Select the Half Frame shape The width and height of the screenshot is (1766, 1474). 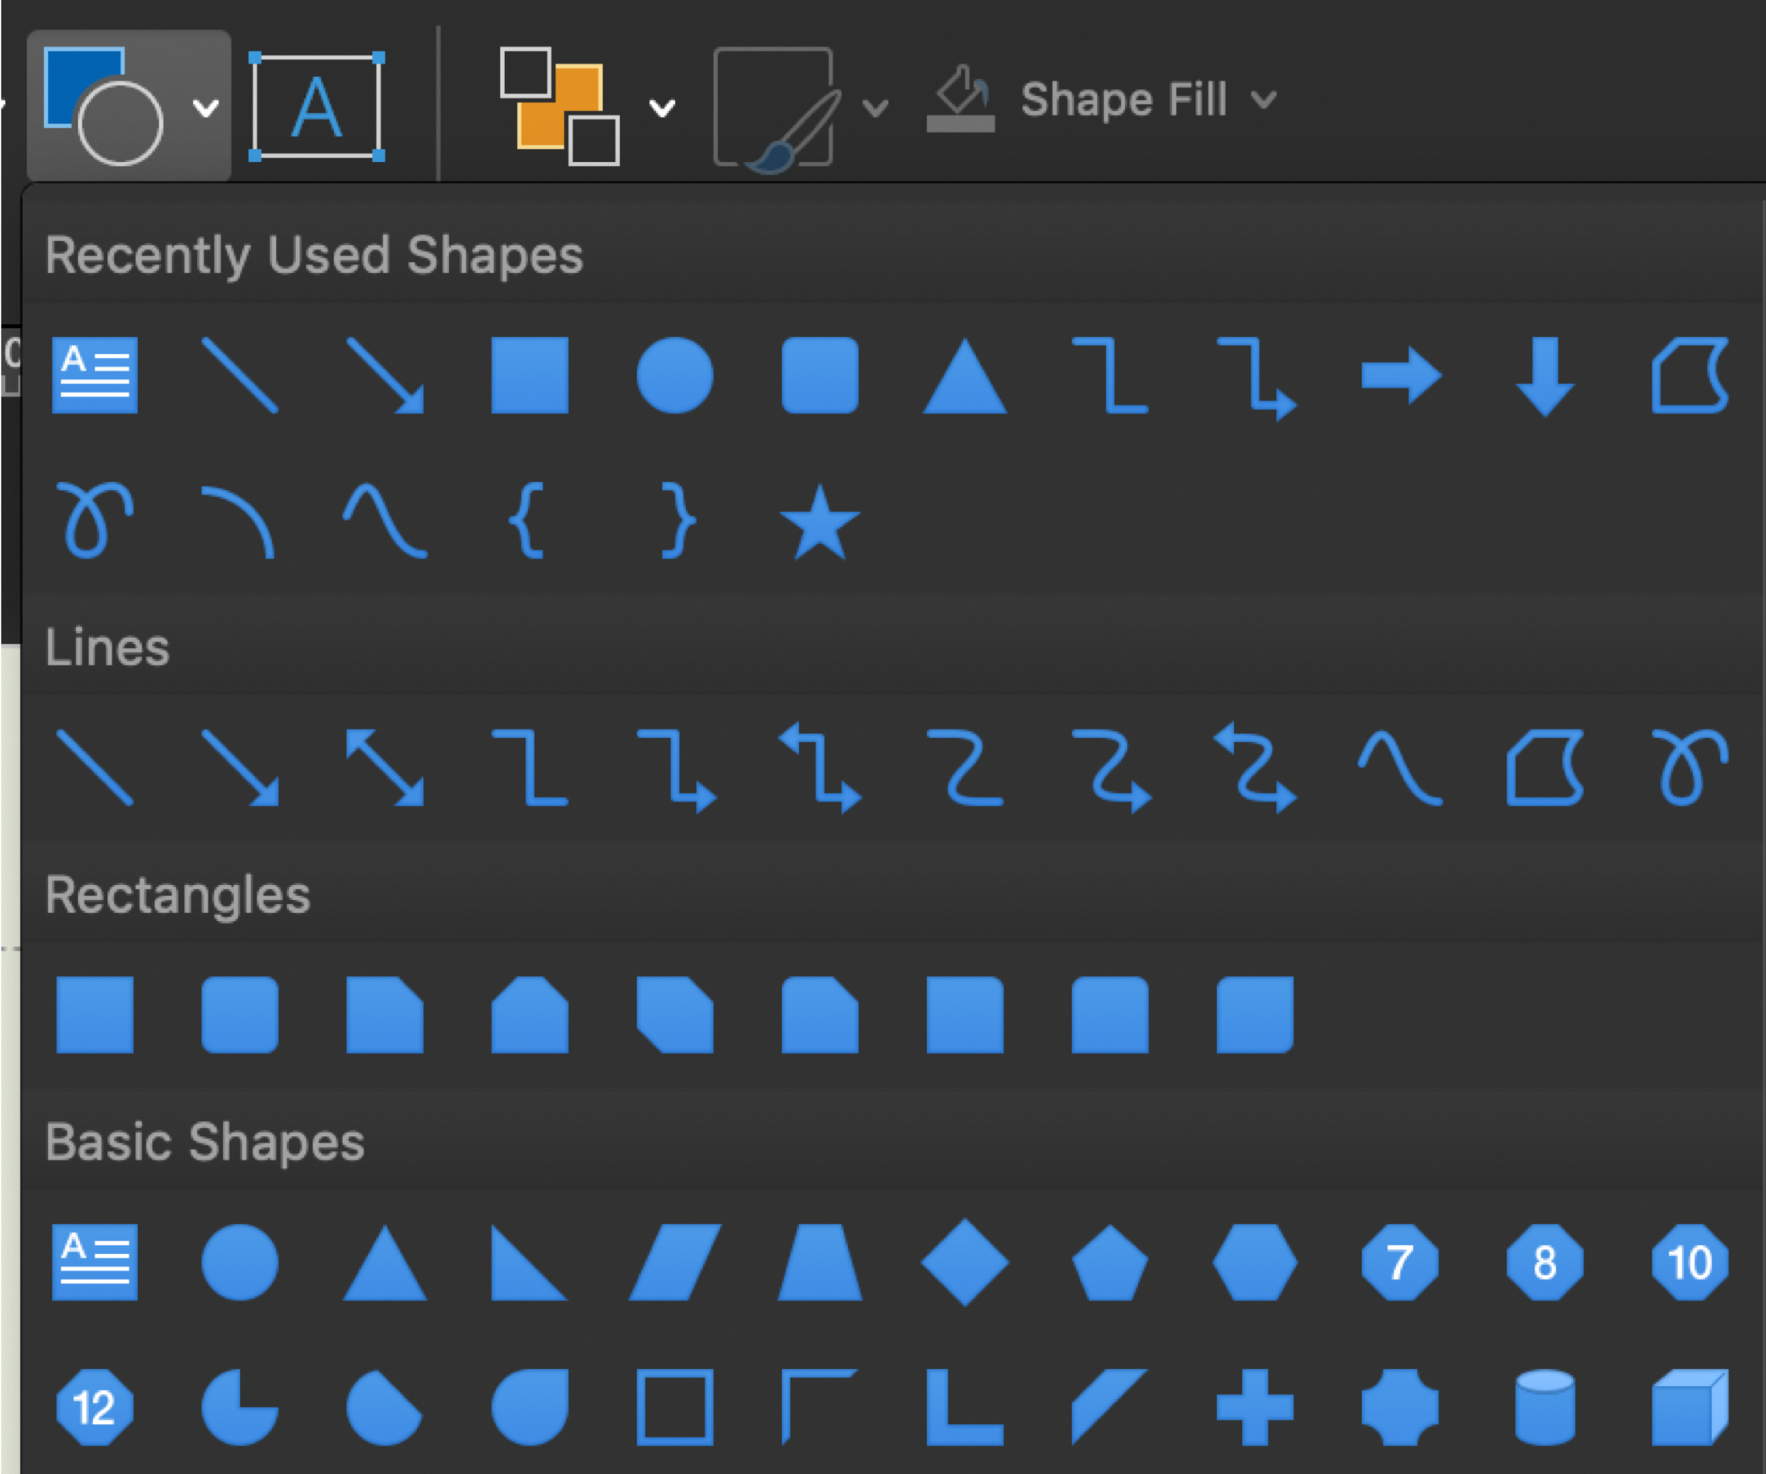point(819,1407)
